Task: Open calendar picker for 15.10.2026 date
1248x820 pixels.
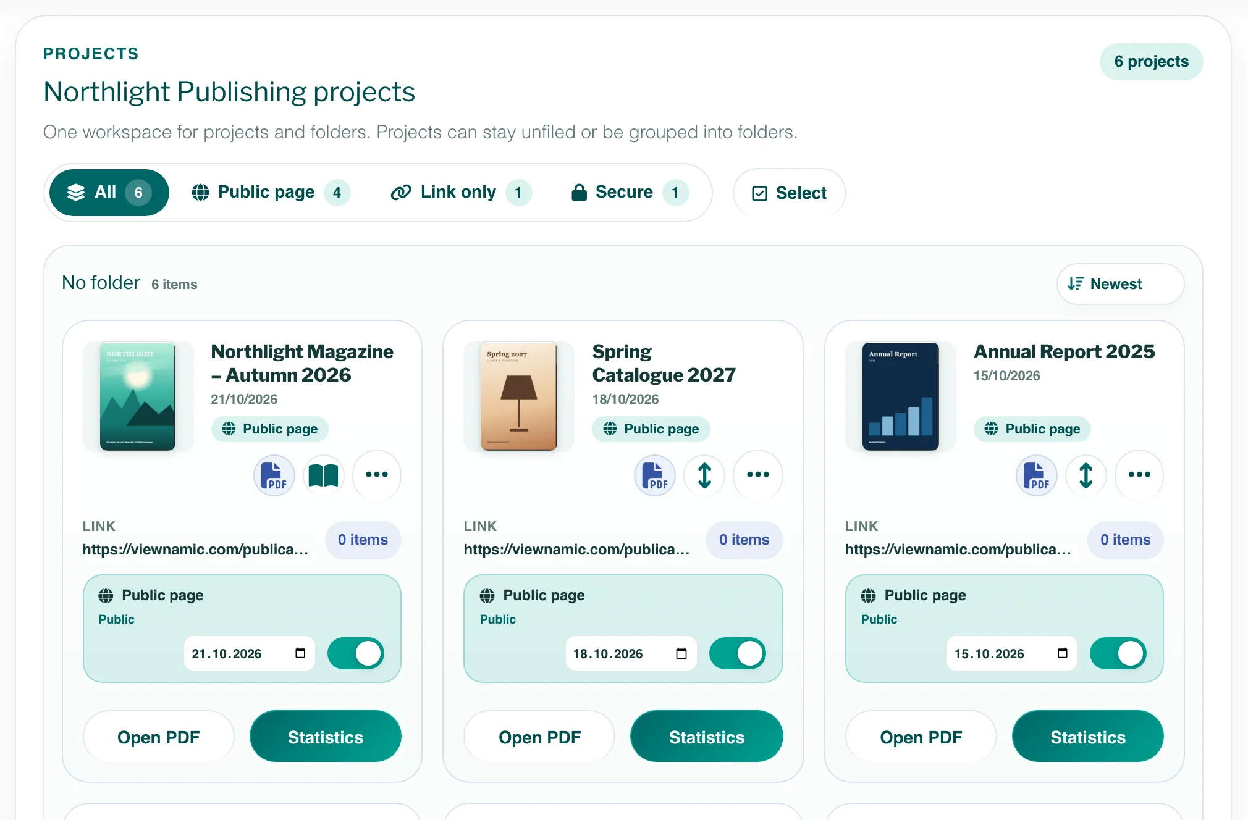Action: point(1063,653)
